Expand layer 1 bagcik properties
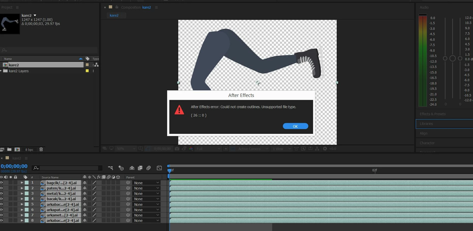The height and width of the screenshot is (231, 473). click(22, 183)
